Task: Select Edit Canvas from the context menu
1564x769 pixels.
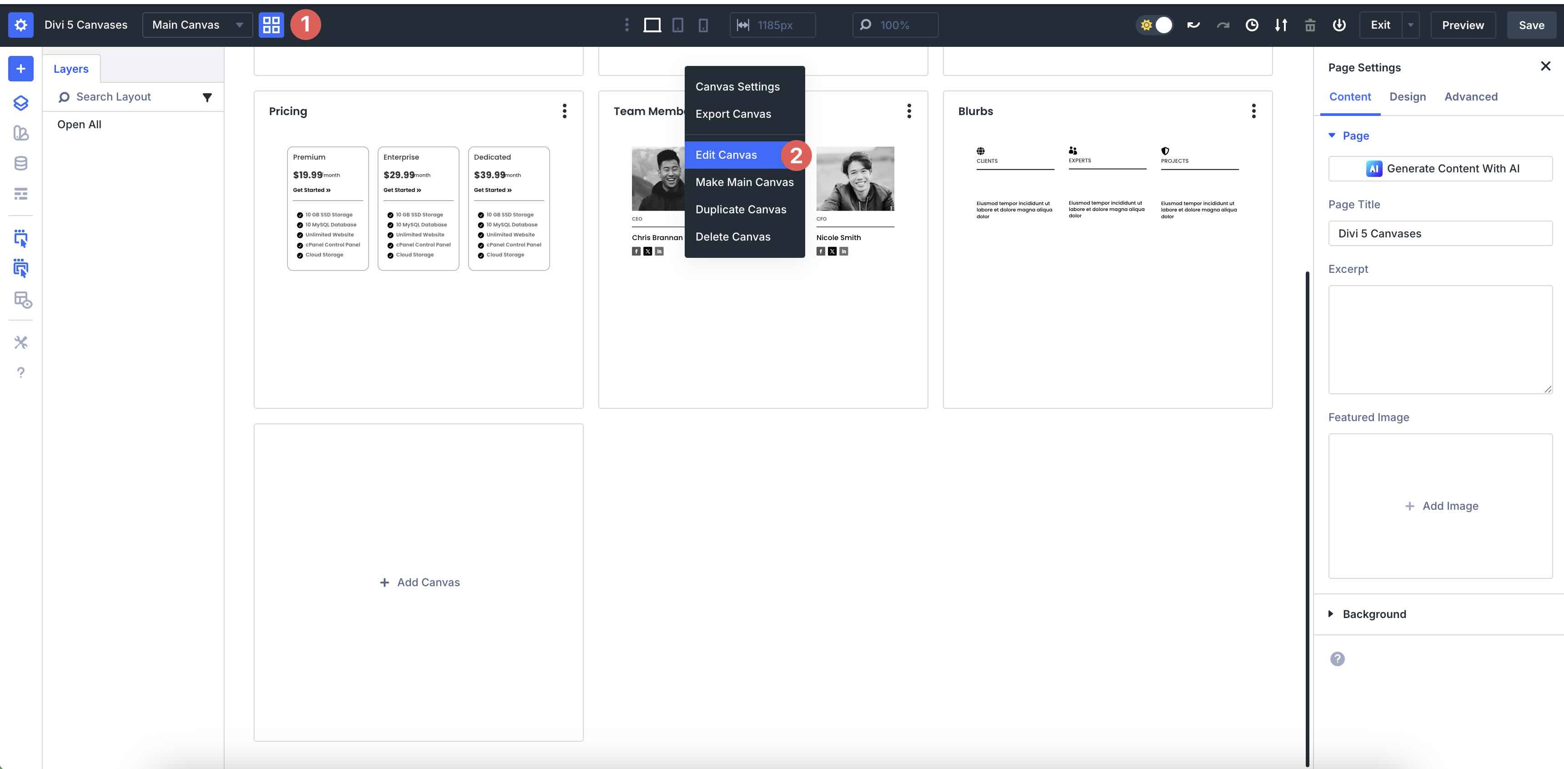Action: click(x=726, y=155)
